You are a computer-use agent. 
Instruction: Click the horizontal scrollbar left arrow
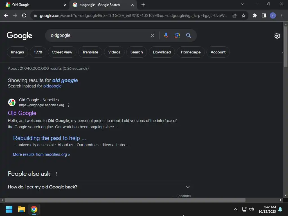pos(2,200)
